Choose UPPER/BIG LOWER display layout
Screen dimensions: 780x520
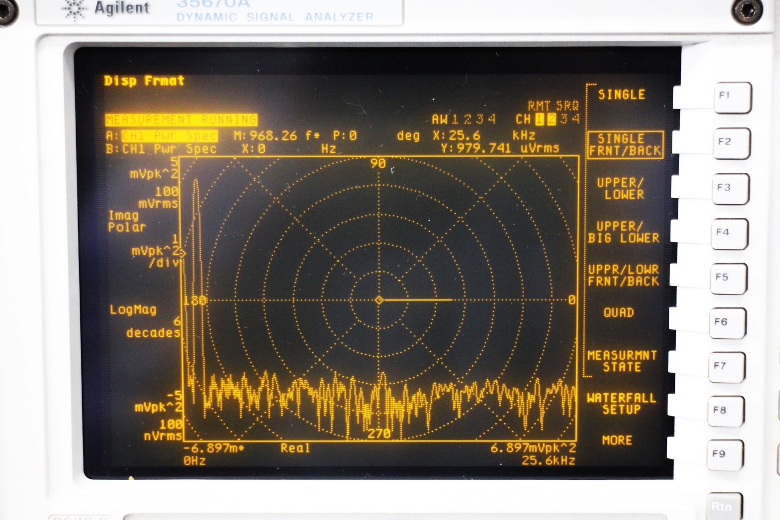click(623, 232)
